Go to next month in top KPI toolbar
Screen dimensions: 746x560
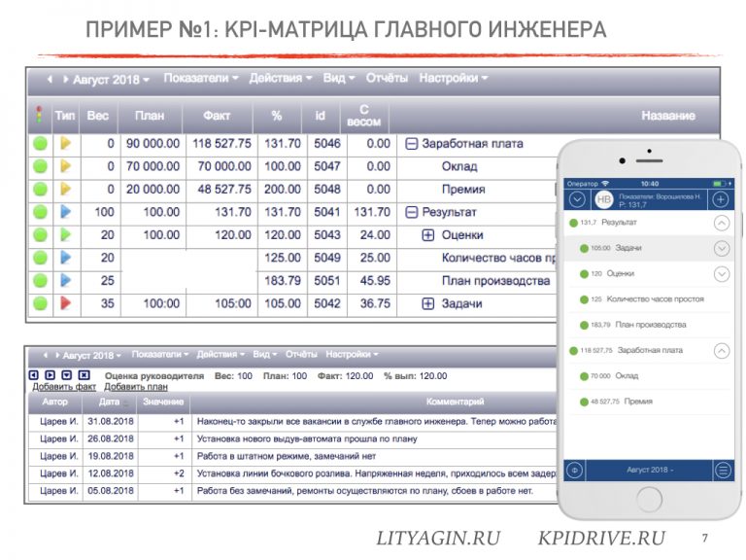[66, 79]
